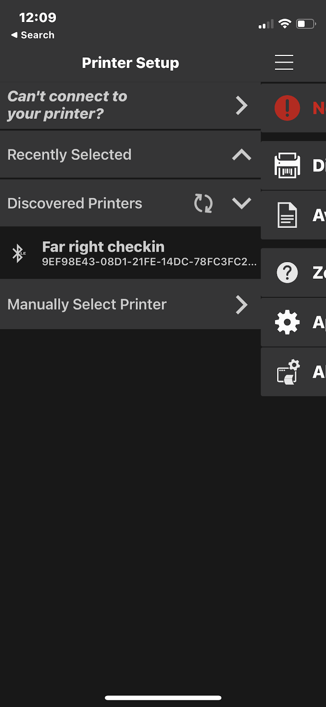Tap the question mark help icon
This screenshot has height=707, width=326.
(x=287, y=273)
